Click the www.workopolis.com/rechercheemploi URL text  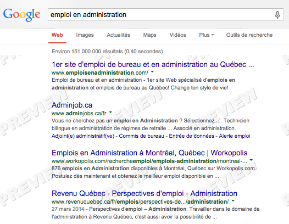tap(149, 161)
